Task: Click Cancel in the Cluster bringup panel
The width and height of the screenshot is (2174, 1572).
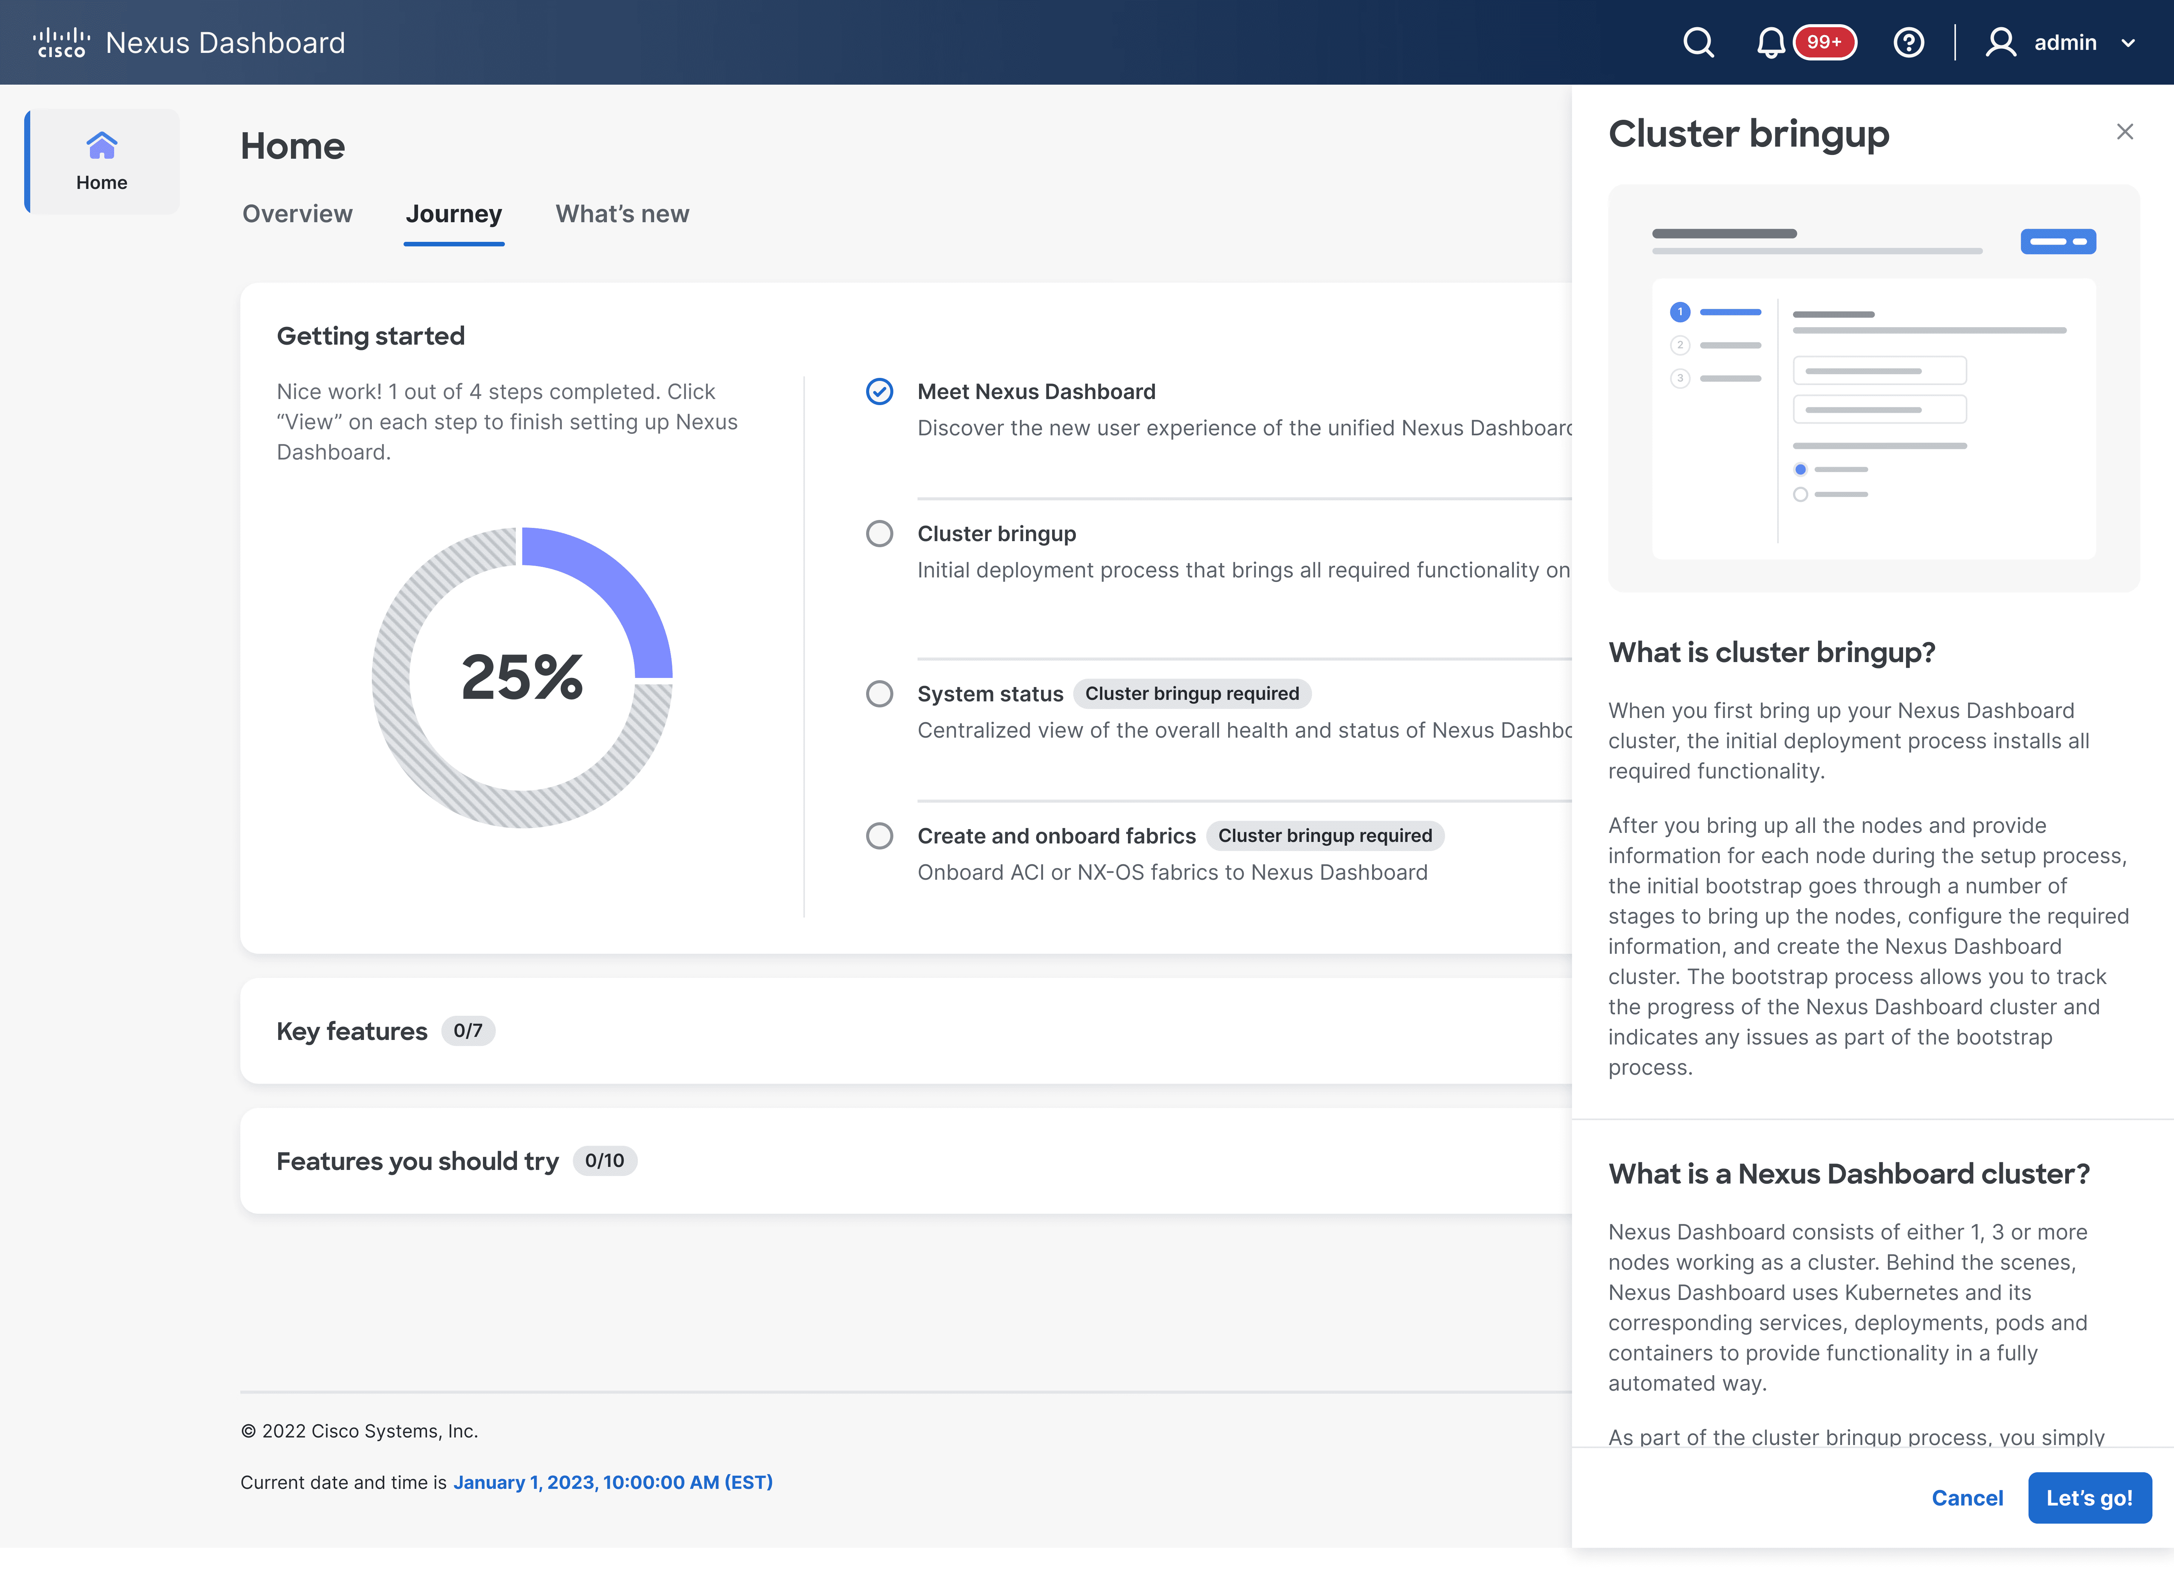Action: [1967, 1498]
